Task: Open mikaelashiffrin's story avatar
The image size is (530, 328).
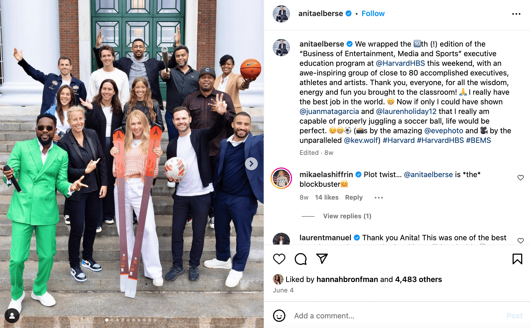Action: (x=281, y=178)
